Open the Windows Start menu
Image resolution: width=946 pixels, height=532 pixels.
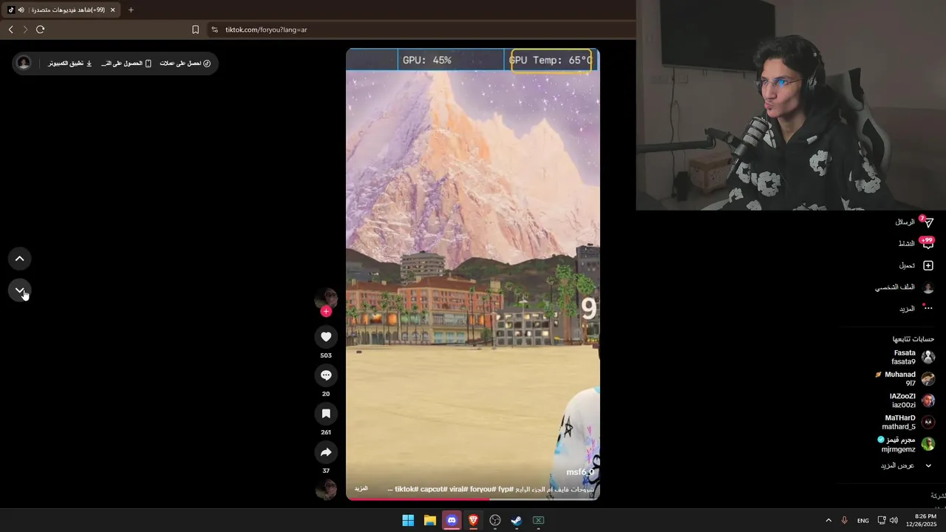click(x=408, y=520)
